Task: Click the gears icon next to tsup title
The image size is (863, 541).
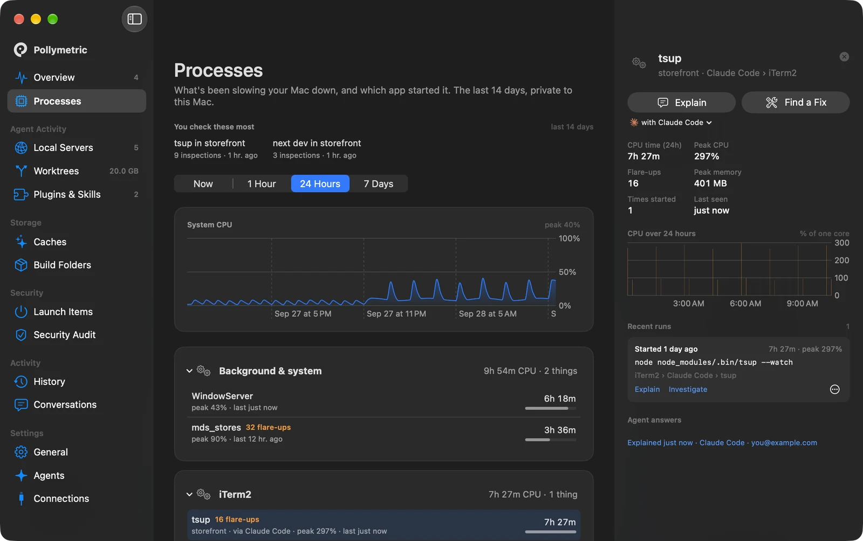Action: tap(639, 63)
